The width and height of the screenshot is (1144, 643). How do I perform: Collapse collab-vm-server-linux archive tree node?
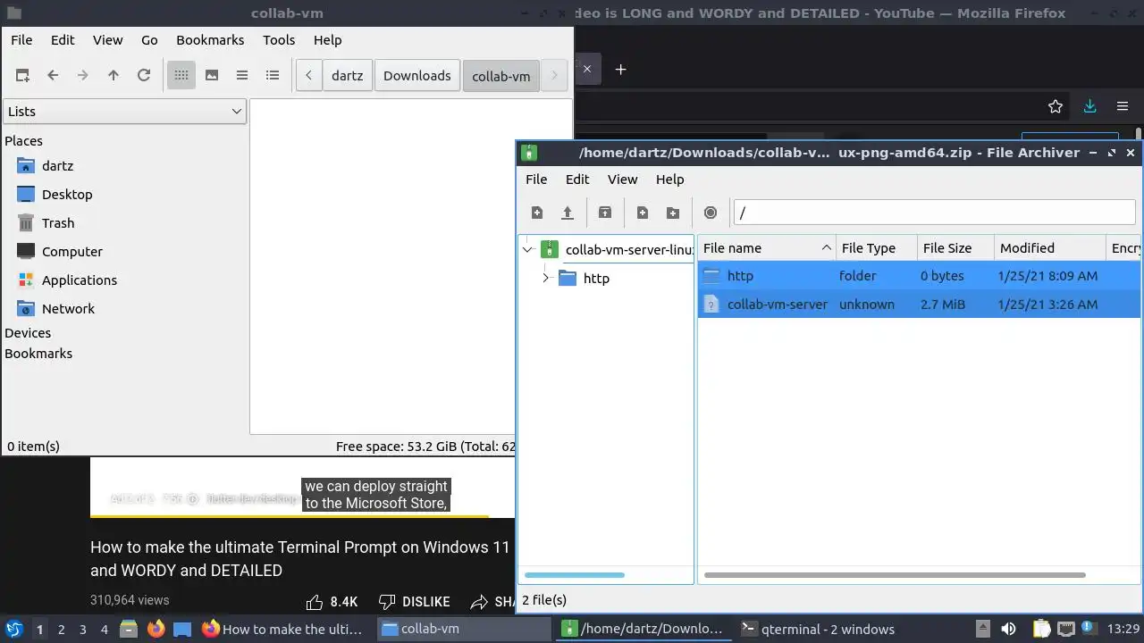pos(528,250)
